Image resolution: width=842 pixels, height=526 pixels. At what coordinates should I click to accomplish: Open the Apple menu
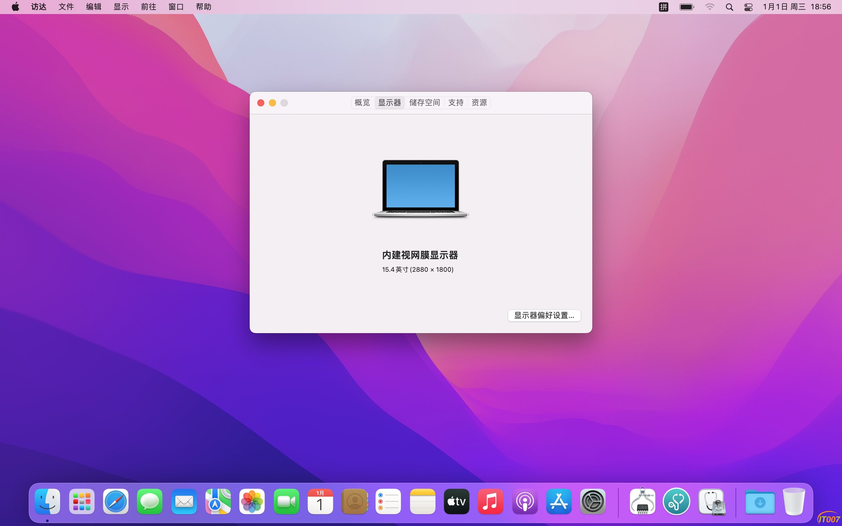pos(16,7)
